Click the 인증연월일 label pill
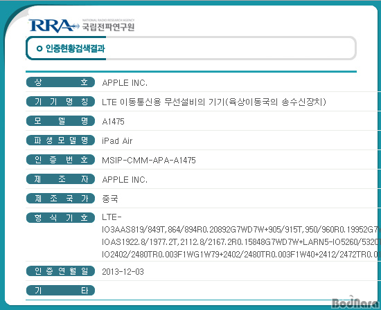 [x=60, y=271]
